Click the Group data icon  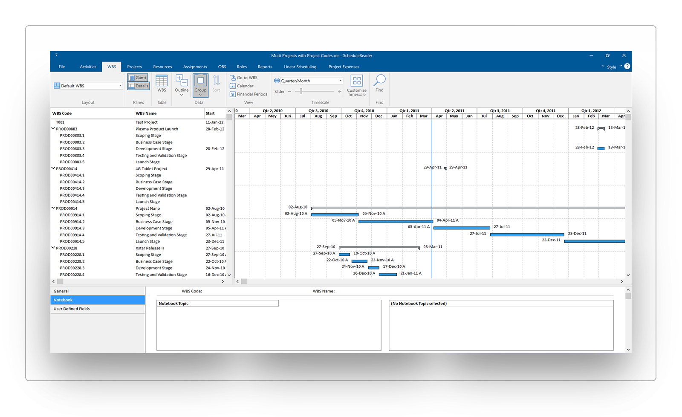click(x=200, y=84)
